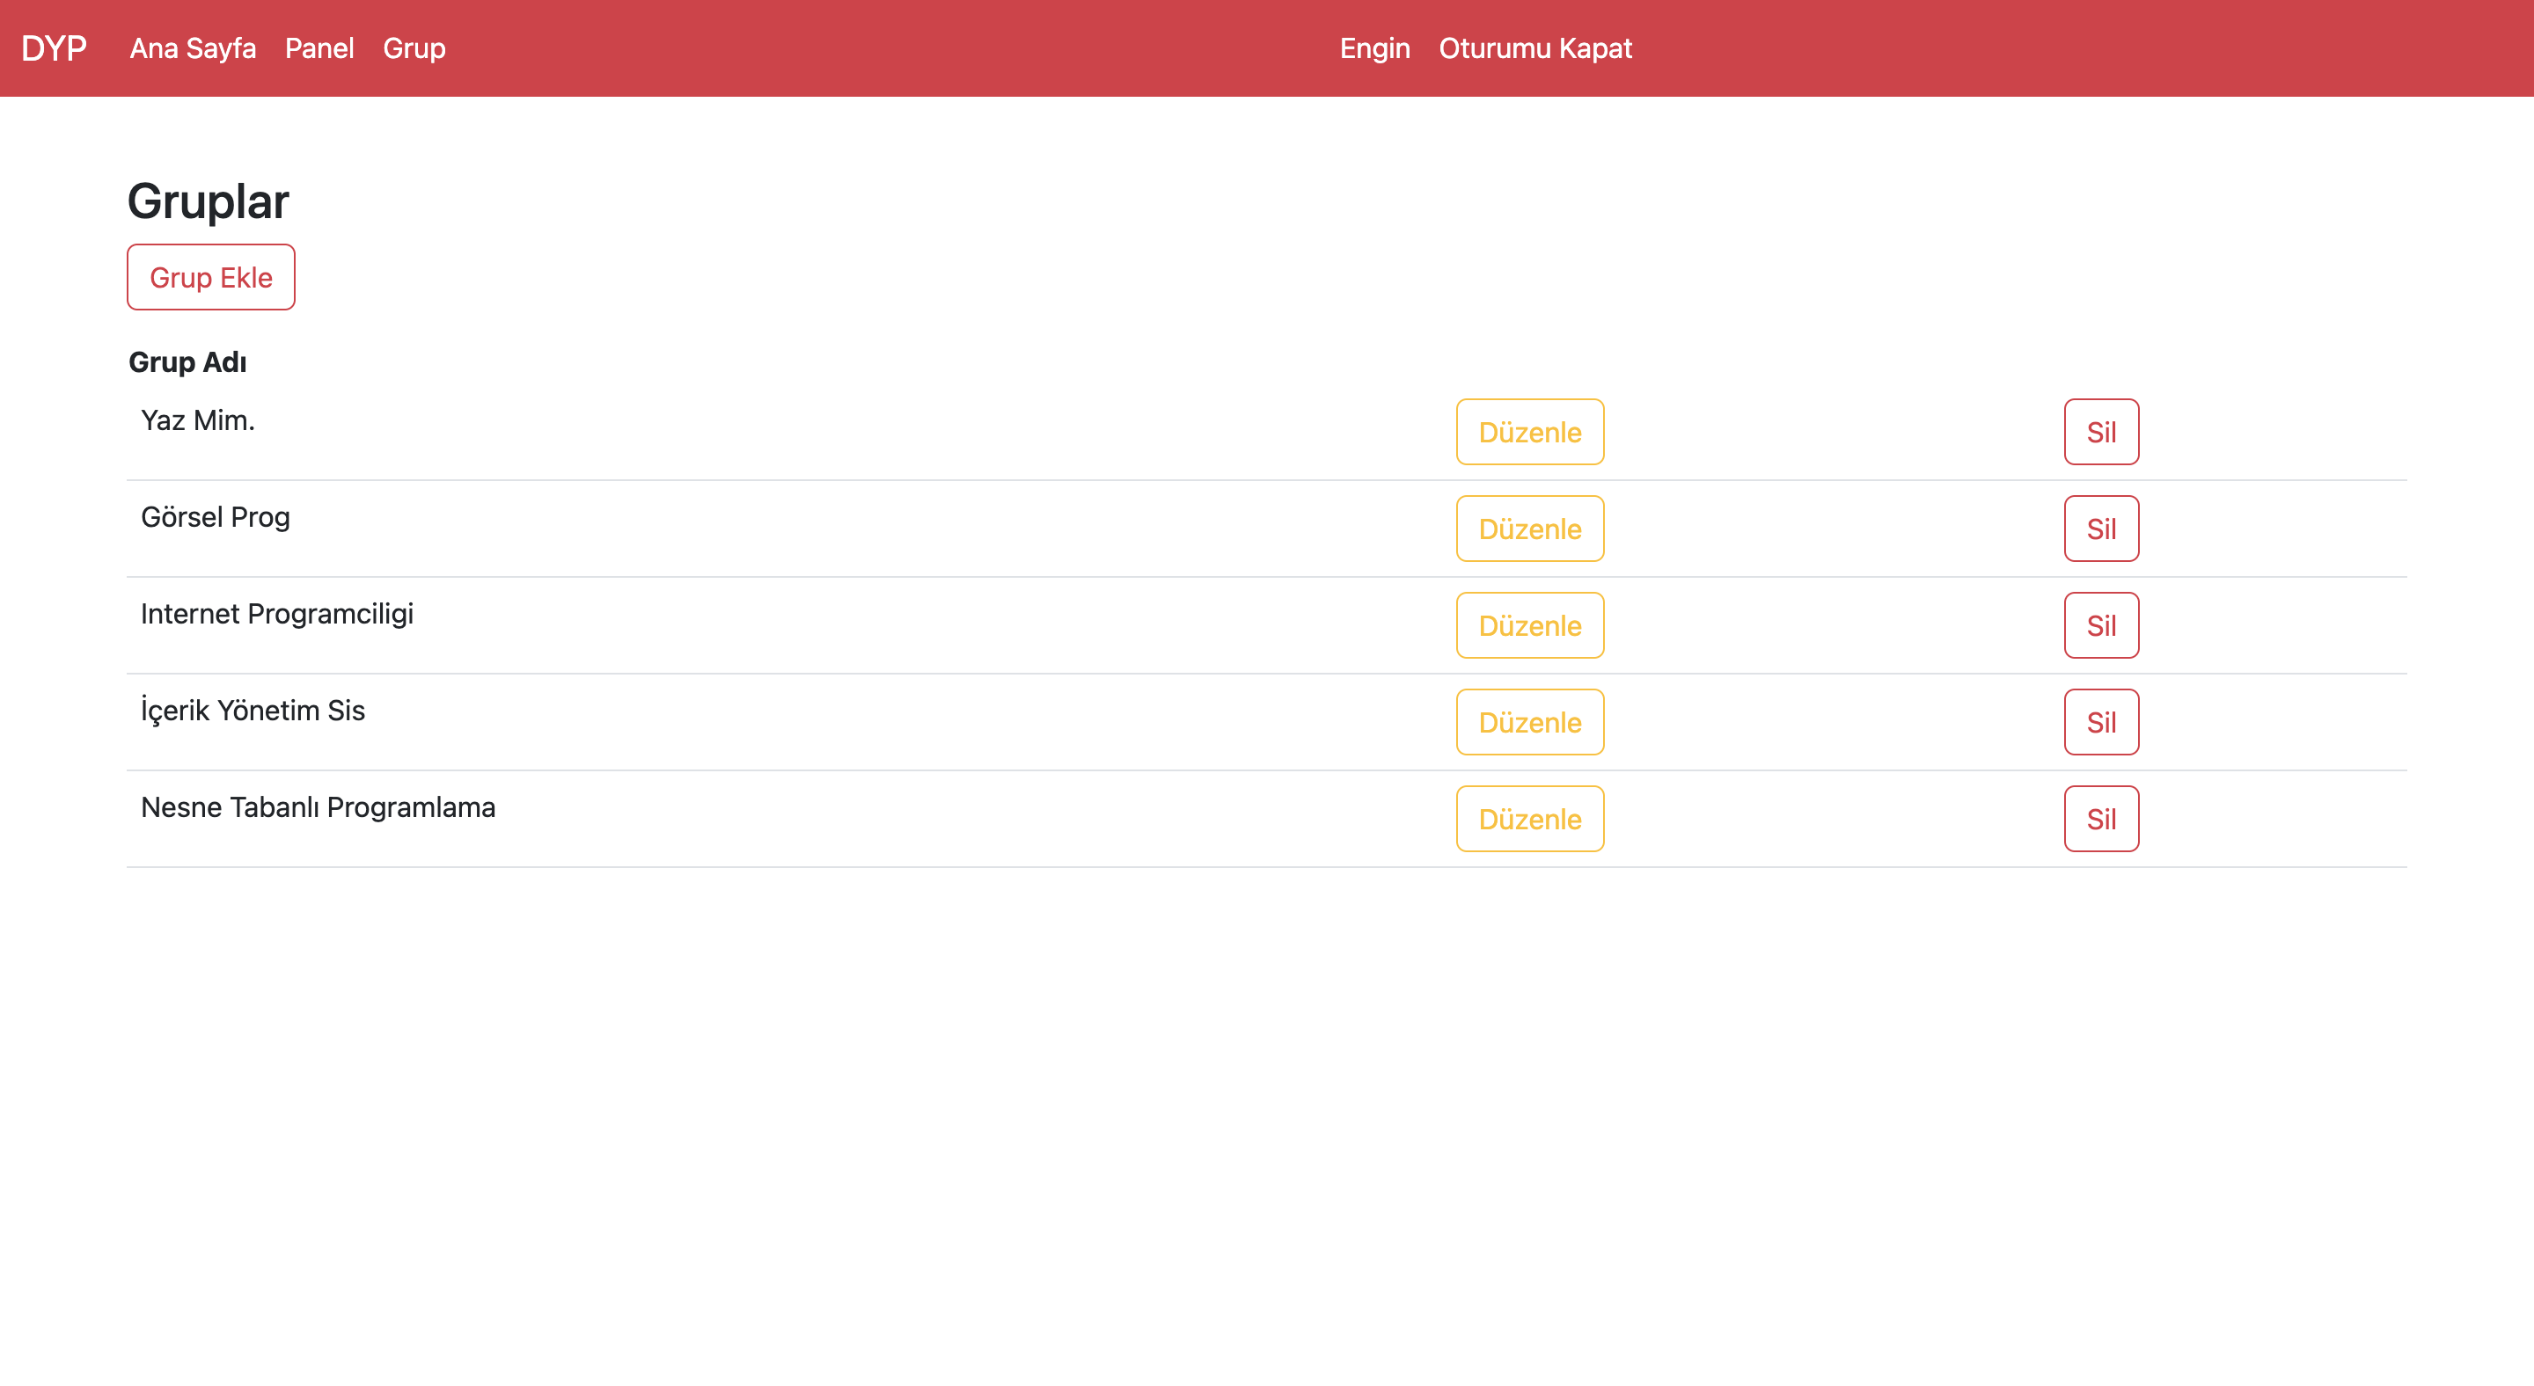Open the Grup navigation link
Viewport: 2534px width, 1386px height.
(414, 48)
